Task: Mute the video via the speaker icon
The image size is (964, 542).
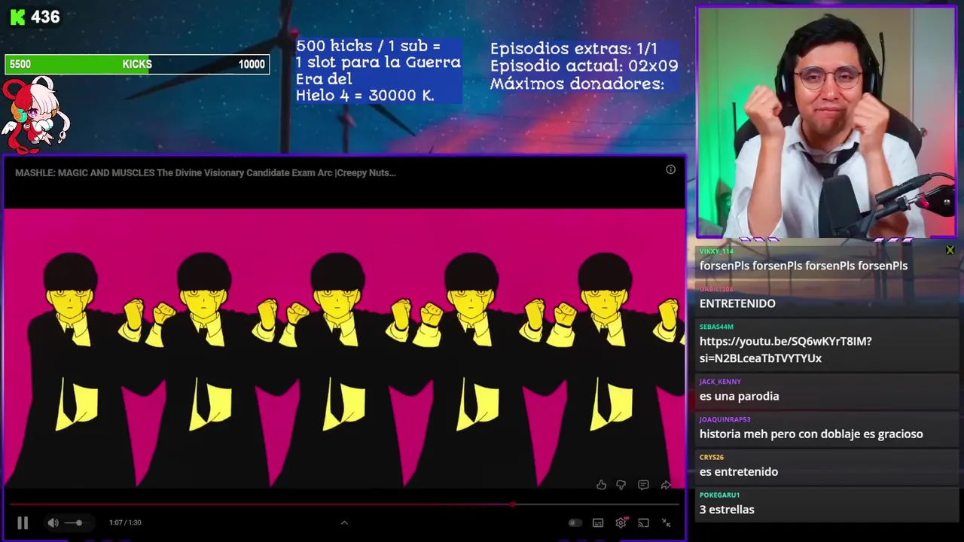Action: point(53,522)
